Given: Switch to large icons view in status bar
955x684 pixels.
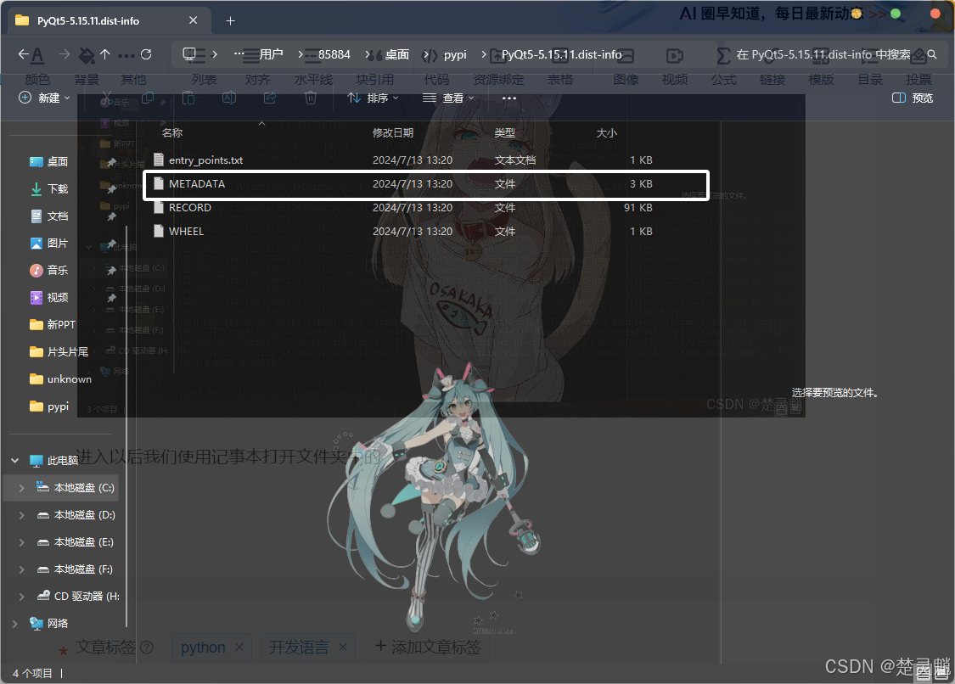Looking at the screenshot, I should (941, 673).
